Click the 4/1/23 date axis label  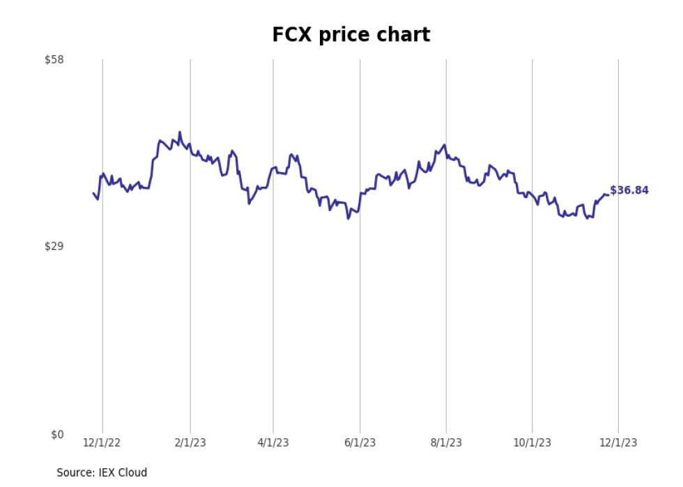[273, 442]
